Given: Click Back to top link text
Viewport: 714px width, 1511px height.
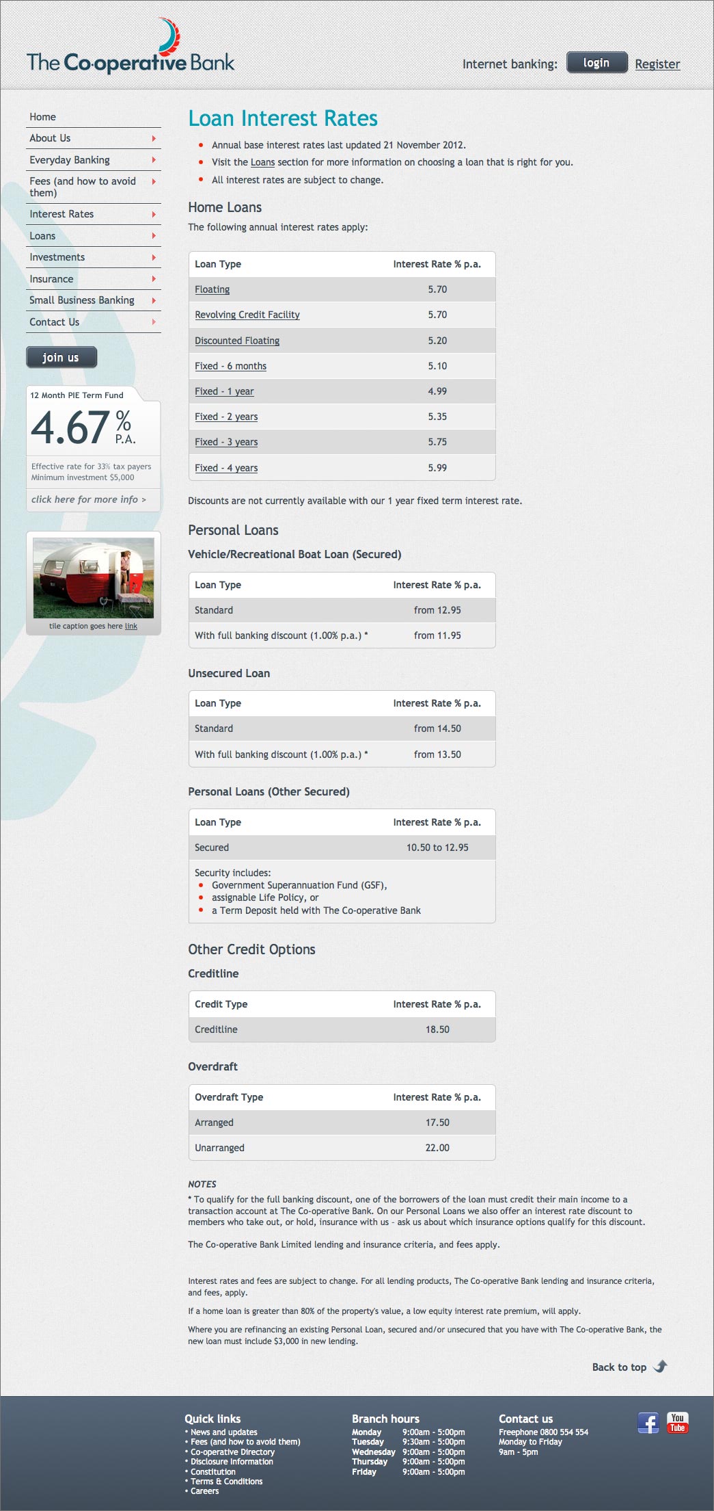Looking at the screenshot, I should (619, 1367).
